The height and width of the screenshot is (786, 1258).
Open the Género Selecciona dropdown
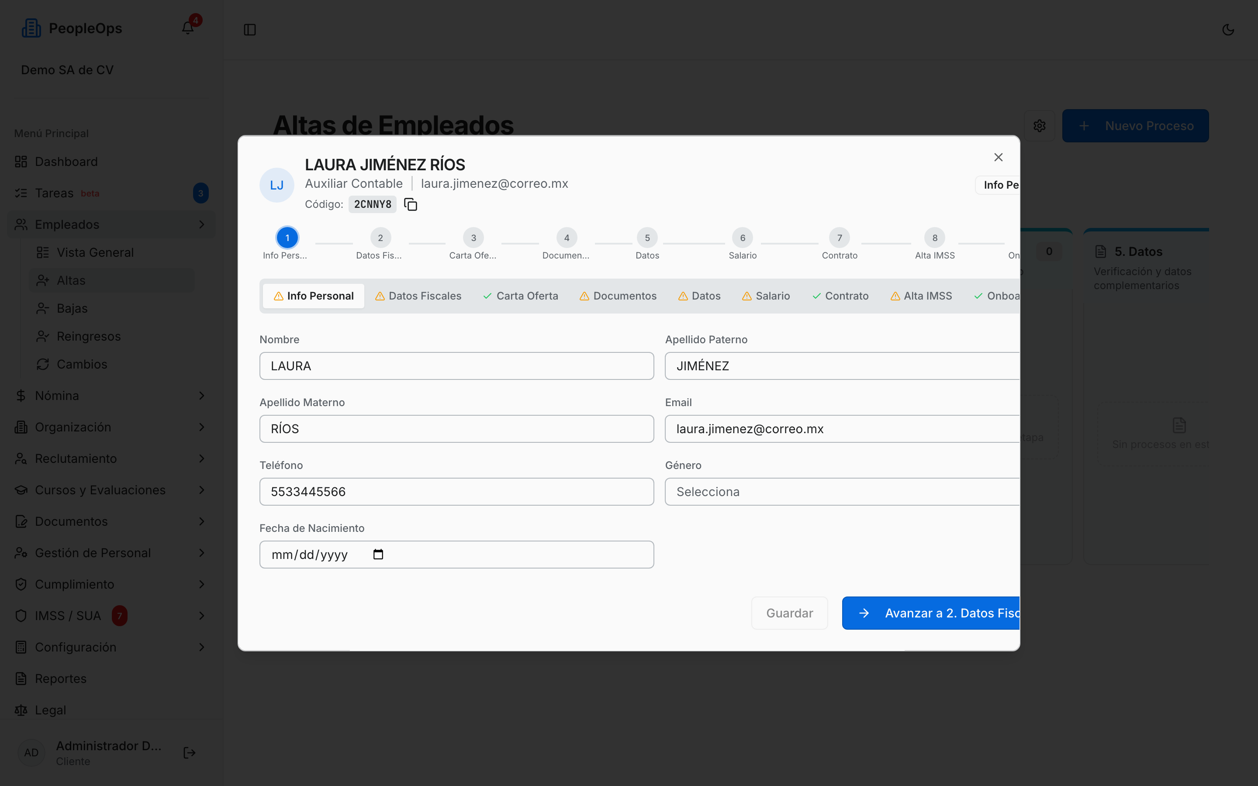pyautogui.click(x=842, y=492)
